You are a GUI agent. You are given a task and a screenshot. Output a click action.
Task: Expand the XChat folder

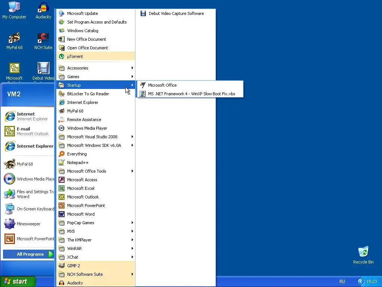[95, 257]
